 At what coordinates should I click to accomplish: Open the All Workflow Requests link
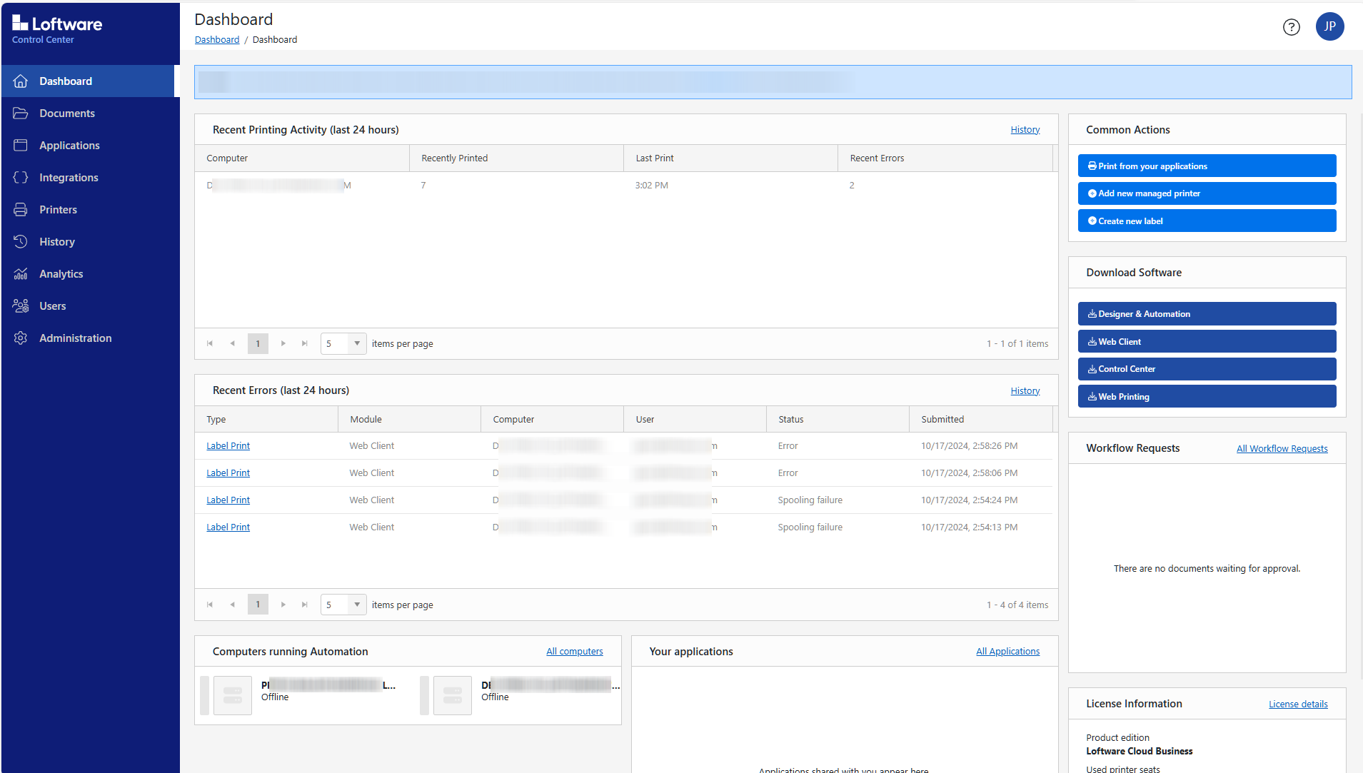click(1282, 449)
